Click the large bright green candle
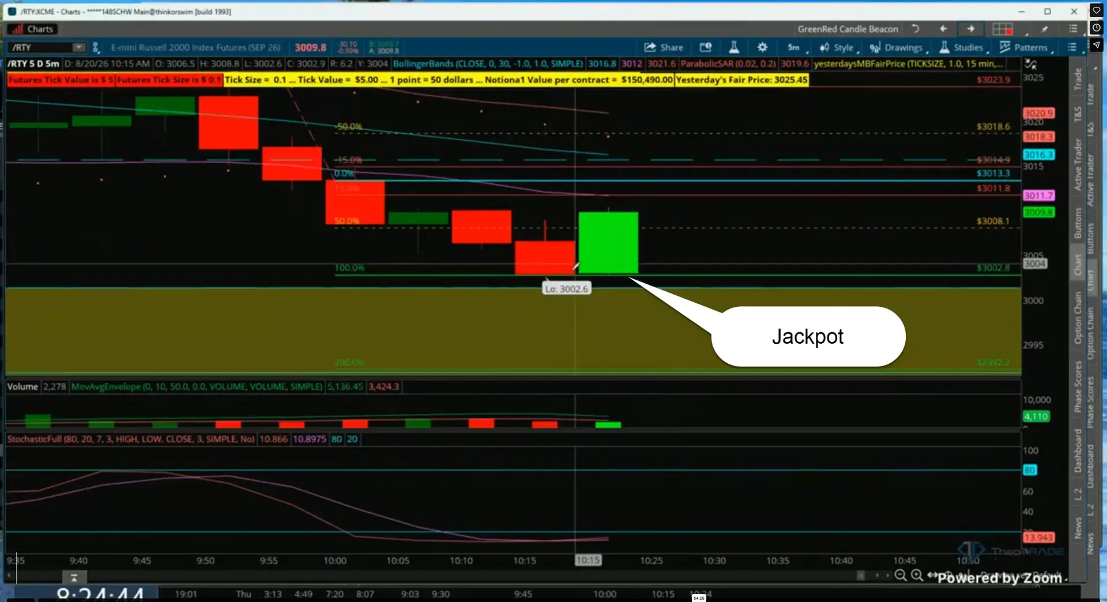The height and width of the screenshot is (602, 1107). (608, 243)
